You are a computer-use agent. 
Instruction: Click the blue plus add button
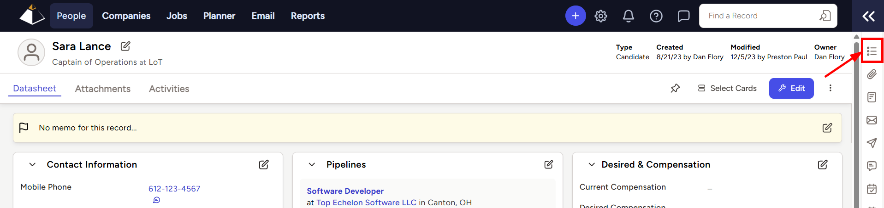click(575, 16)
